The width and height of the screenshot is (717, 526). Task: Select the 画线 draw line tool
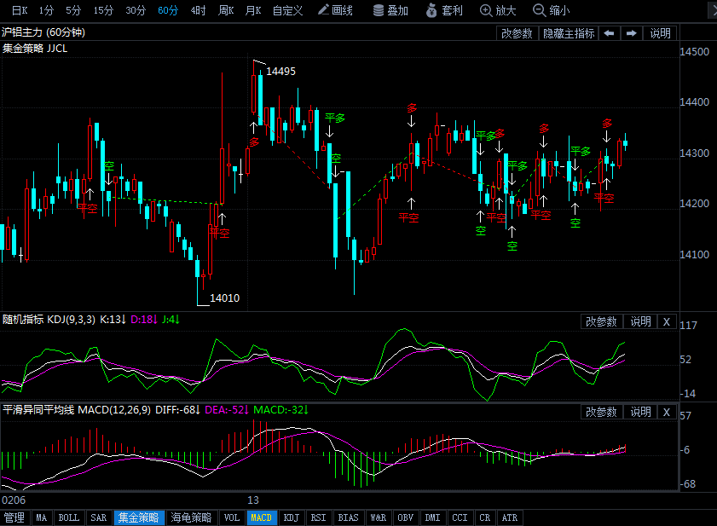tap(335, 10)
